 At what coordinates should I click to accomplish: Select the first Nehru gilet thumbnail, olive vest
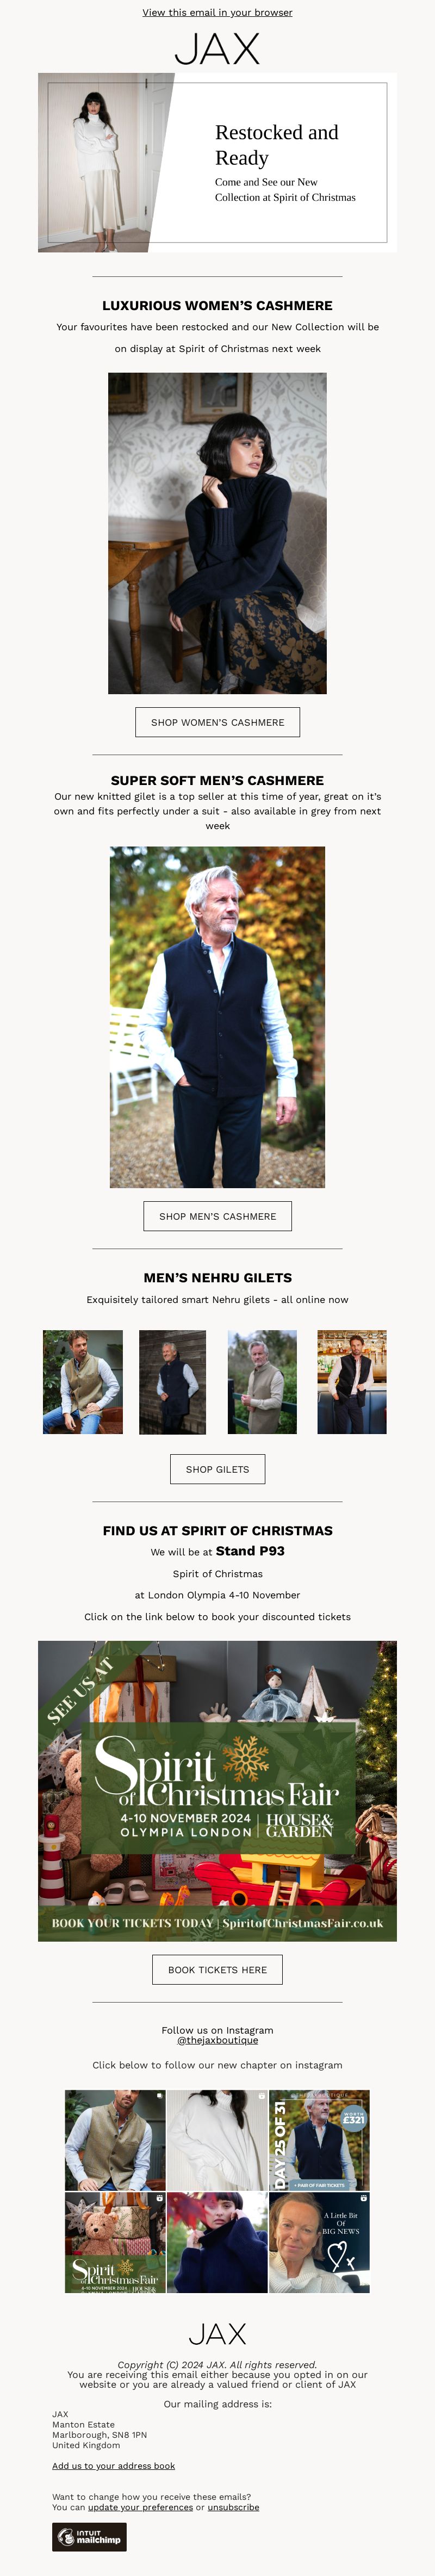click(x=83, y=1382)
